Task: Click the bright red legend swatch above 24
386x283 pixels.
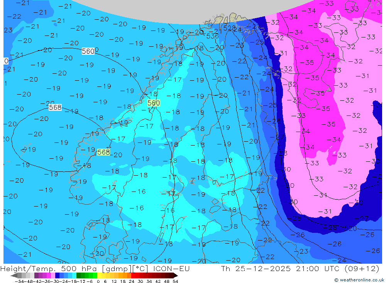Action: [x=133, y=275]
